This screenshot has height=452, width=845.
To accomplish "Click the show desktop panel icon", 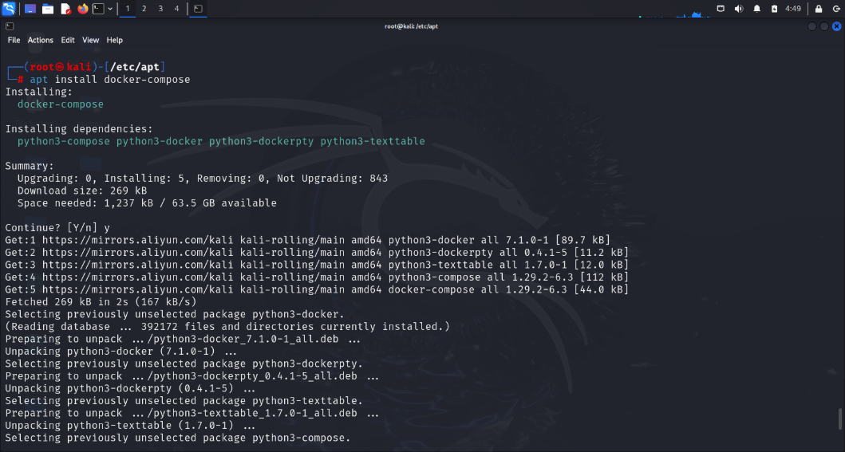I will point(30,9).
